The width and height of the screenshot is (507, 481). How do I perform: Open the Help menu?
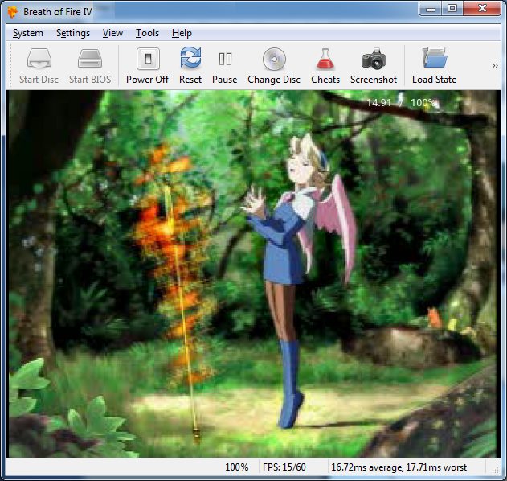click(x=182, y=33)
